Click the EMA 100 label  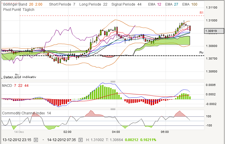point(190,4)
